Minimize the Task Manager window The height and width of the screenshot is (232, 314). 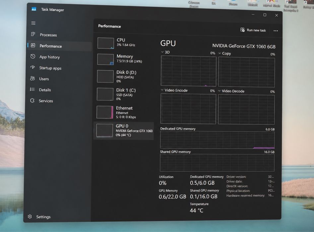253,14
